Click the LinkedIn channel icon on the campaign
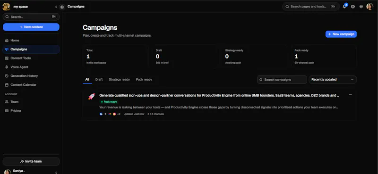Image resolution: width=378 pixels, height=174 pixels. pyautogui.click(x=101, y=114)
